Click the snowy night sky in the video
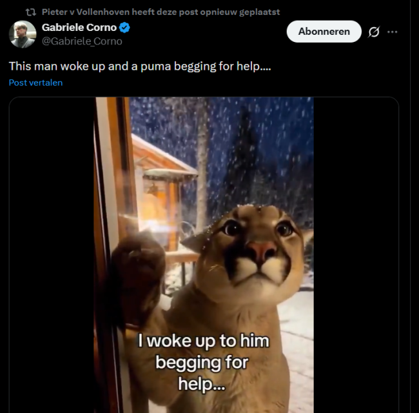419x413 pixels. click(x=258, y=129)
